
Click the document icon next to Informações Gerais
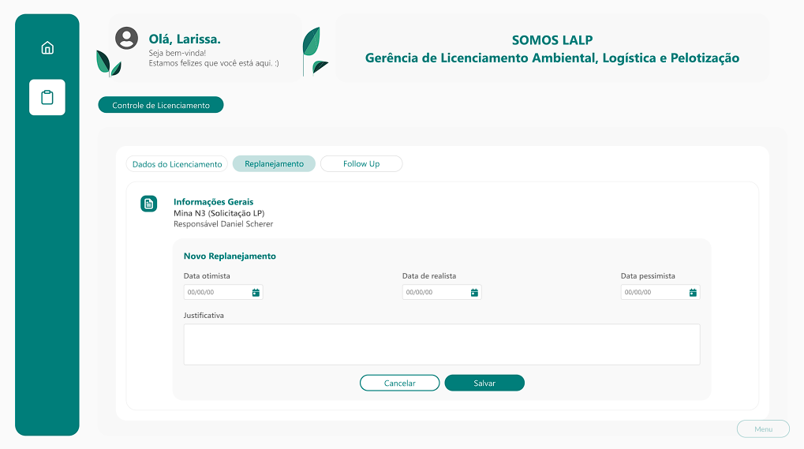(x=148, y=204)
